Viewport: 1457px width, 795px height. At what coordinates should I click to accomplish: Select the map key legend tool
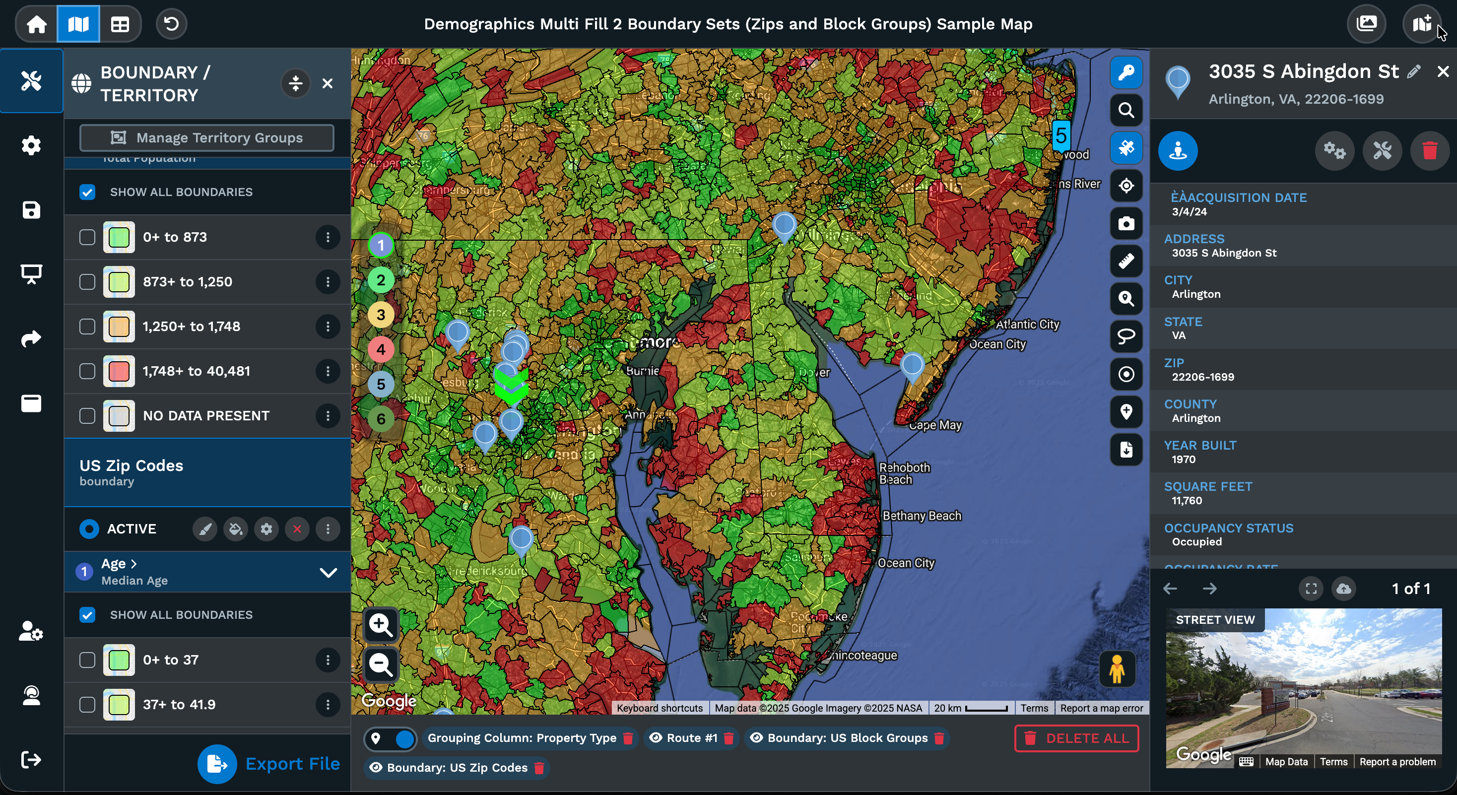(x=1126, y=73)
